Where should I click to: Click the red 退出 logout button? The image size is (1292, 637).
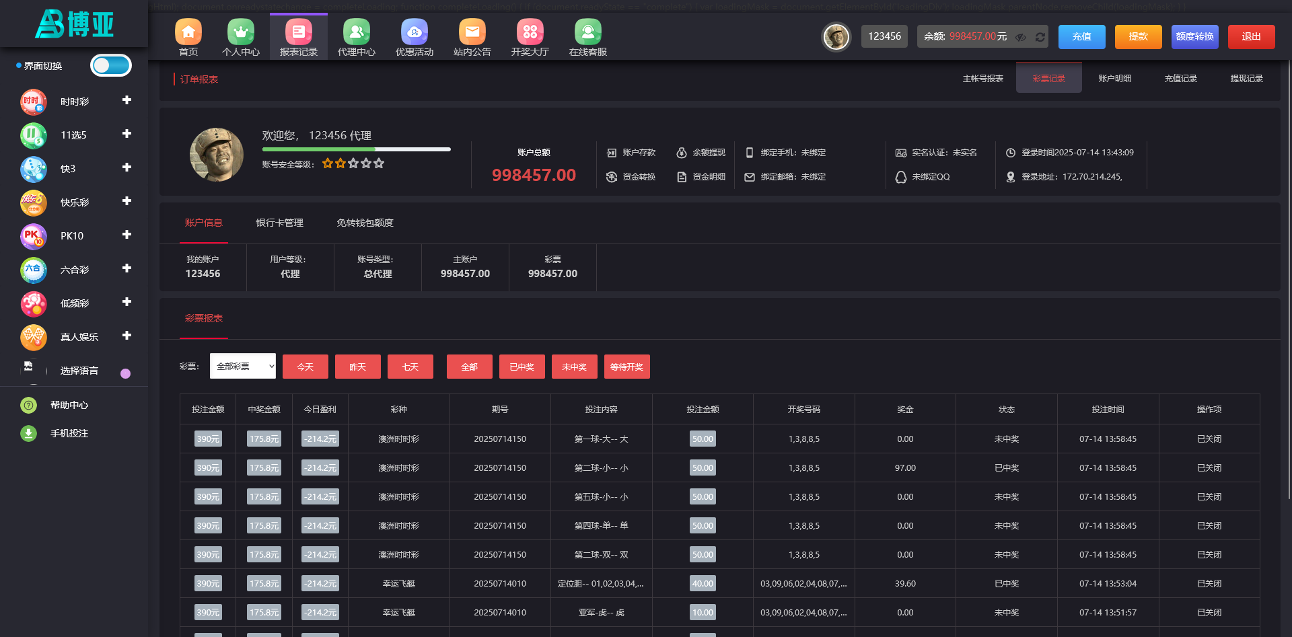coord(1251,36)
